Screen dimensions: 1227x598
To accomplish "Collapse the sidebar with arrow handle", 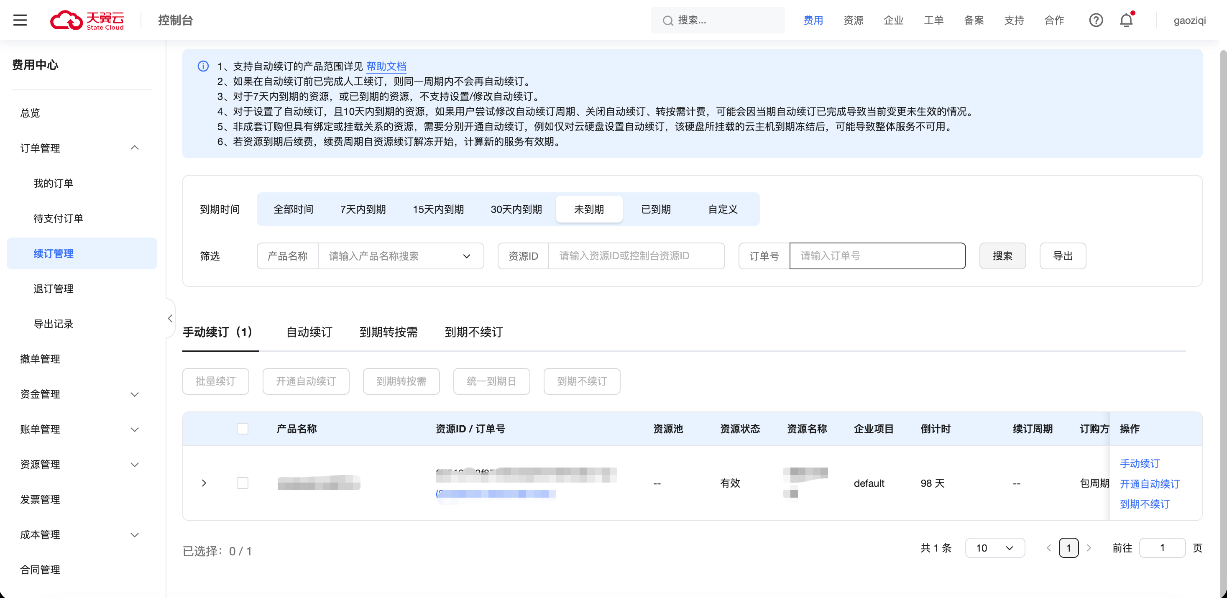I will (x=170, y=319).
